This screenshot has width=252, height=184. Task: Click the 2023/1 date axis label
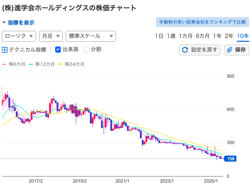click(x=167, y=181)
